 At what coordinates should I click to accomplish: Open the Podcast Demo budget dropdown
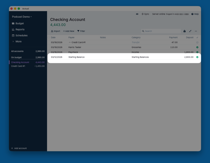[22, 17]
